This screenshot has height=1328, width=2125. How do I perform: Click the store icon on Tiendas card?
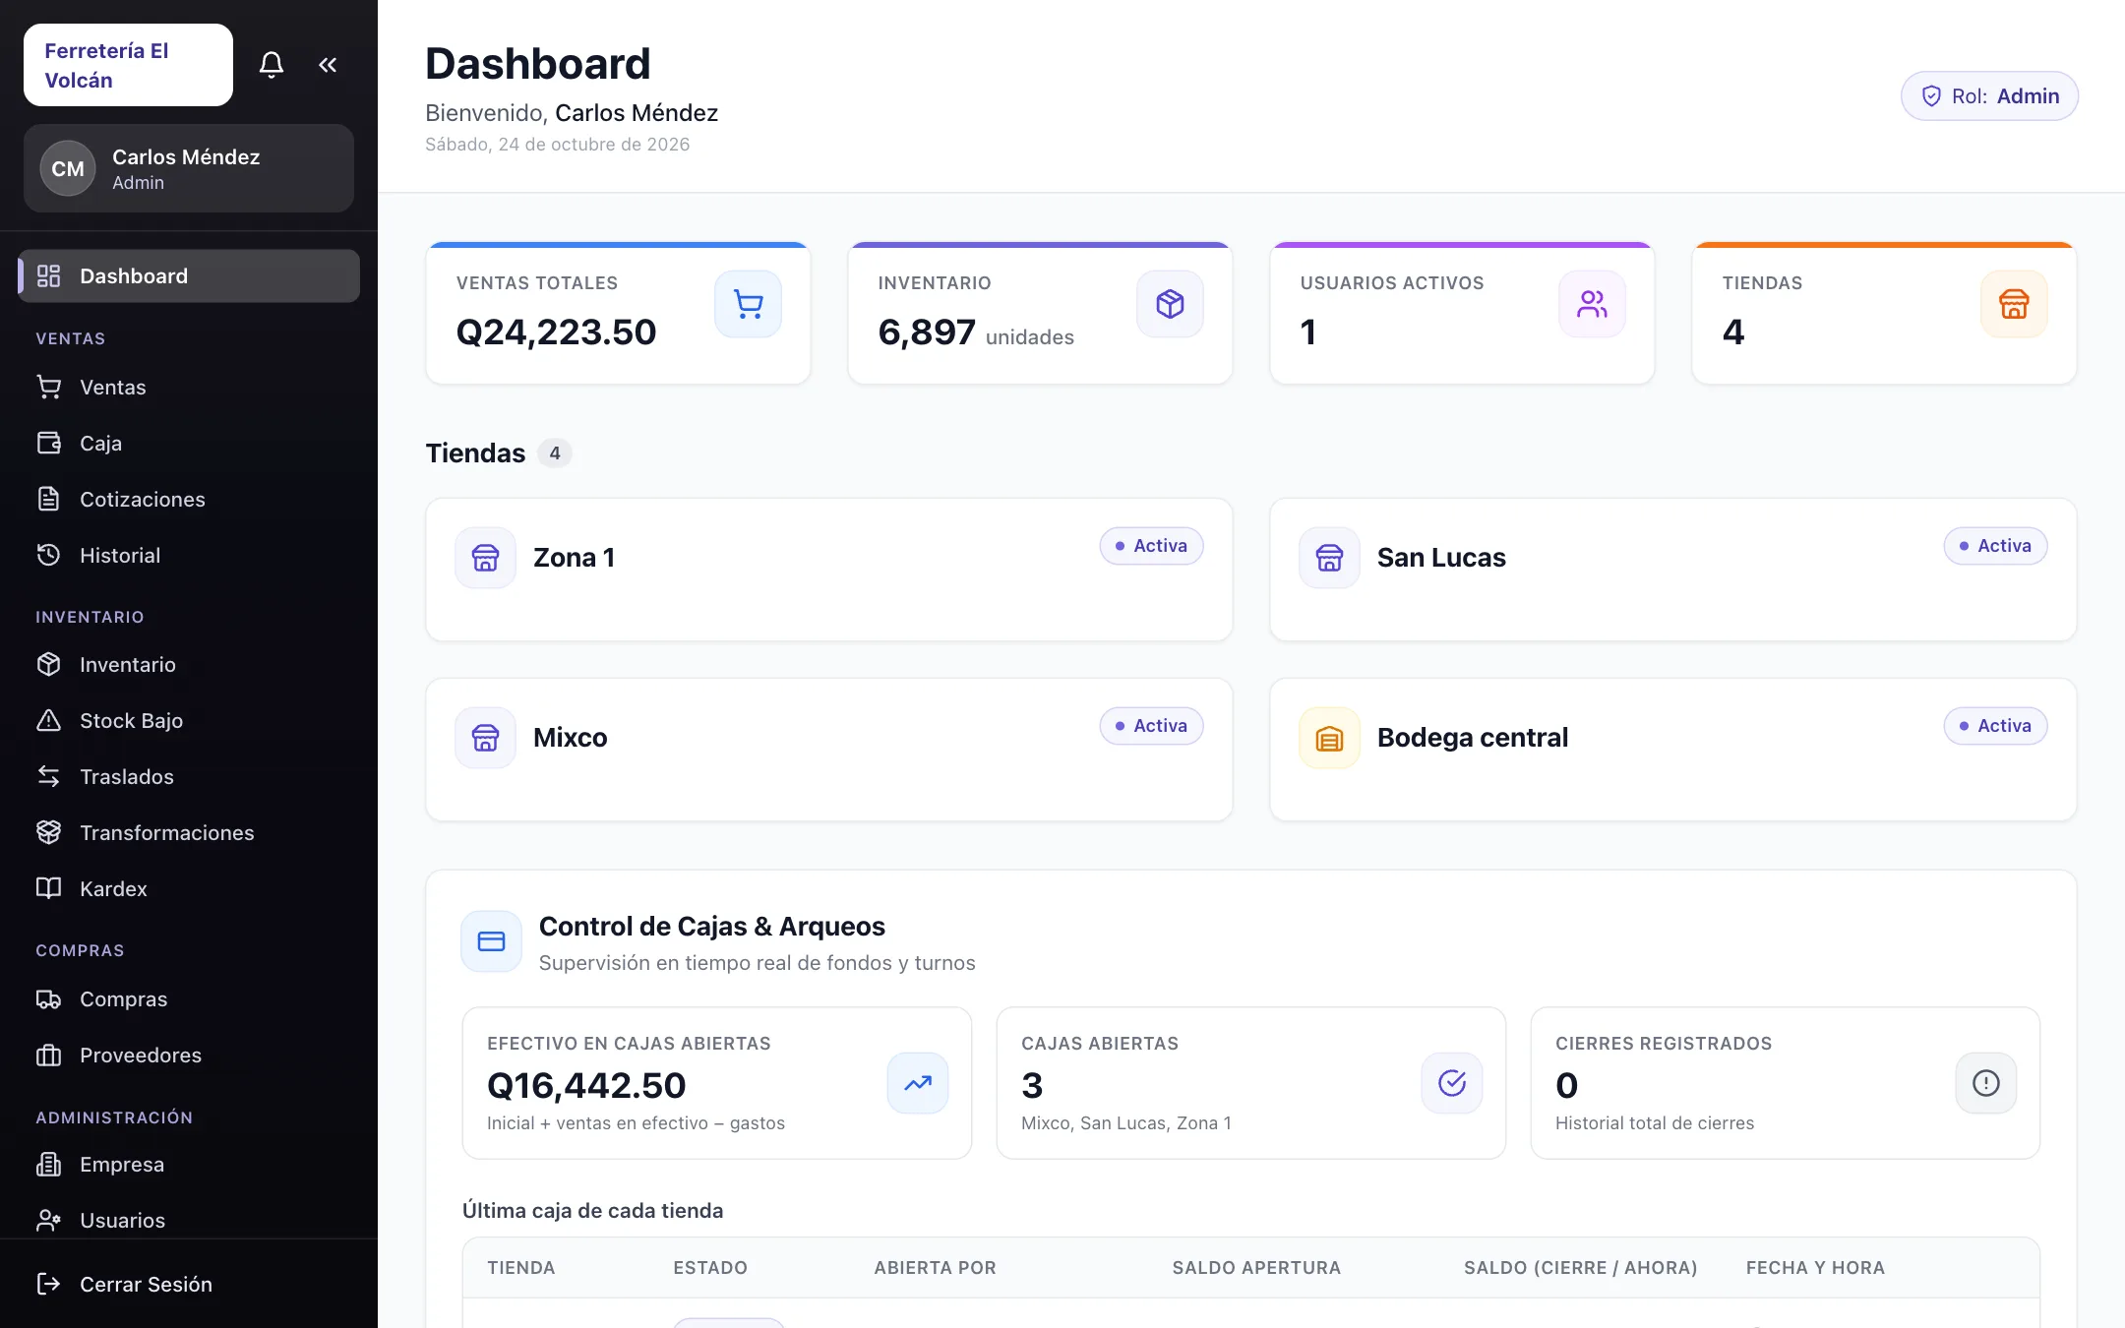(2015, 304)
